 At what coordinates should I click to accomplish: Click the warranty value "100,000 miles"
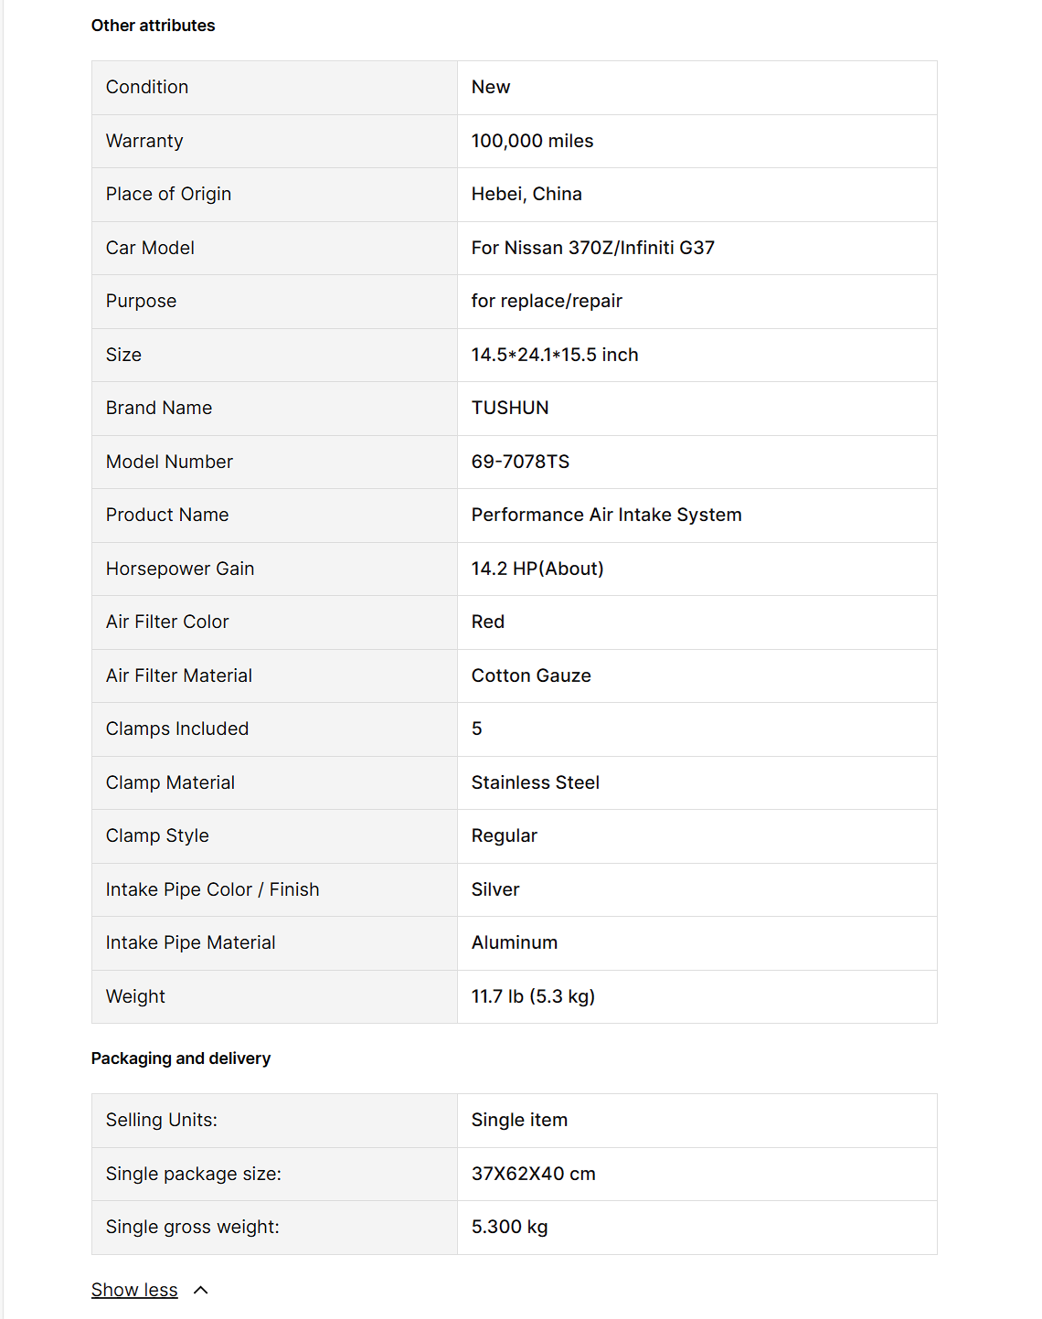[532, 141]
